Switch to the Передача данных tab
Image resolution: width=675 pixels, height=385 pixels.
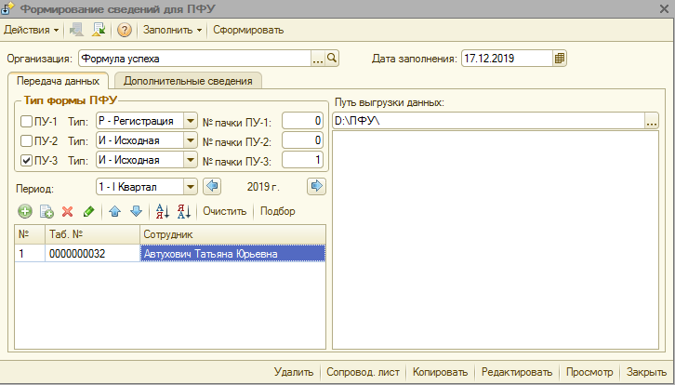(x=58, y=81)
